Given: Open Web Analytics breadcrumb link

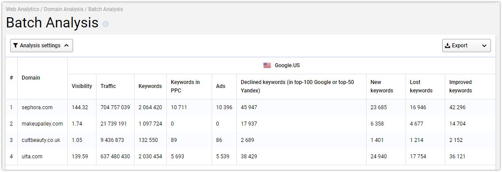Looking at the screenshot, I should 23,9.
